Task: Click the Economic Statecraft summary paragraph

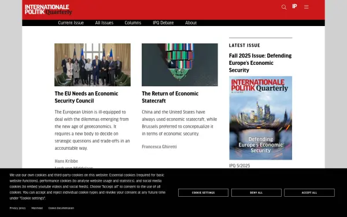Action: point(179,123)
